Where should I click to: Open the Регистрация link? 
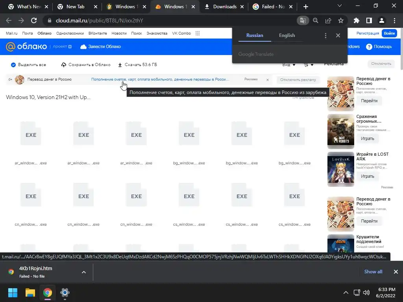pos(368,33)
